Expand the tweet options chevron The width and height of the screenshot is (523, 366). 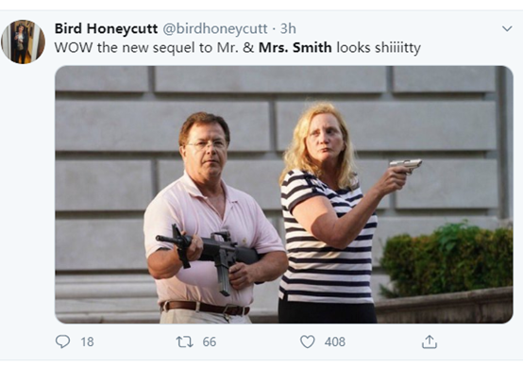click(507, 28)
